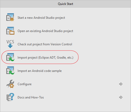Viewport: 131px width, 112px height.
Task: Select Import an Android code sample text
Action: (40, 71)
